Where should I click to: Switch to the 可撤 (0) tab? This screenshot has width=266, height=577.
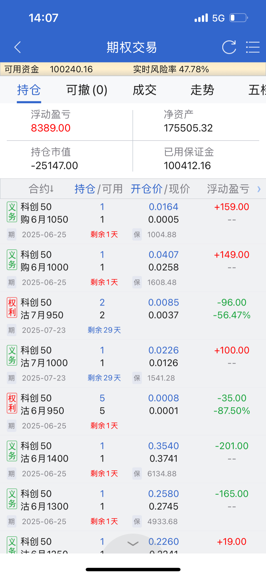click(87, 90)
